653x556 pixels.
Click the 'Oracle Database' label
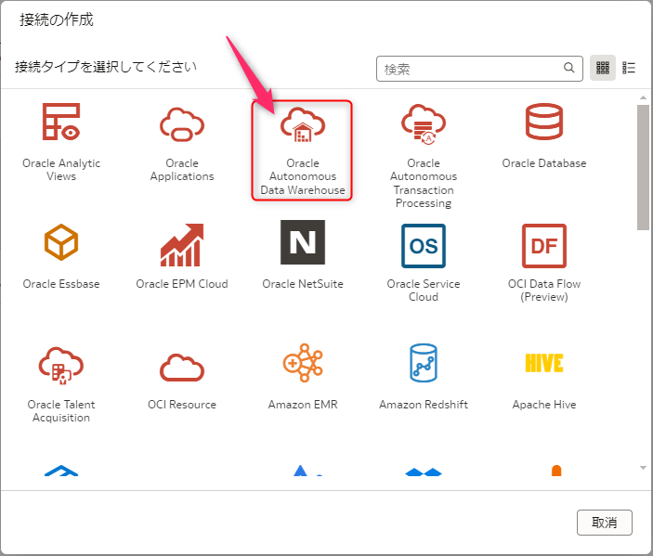click(544, 163)
